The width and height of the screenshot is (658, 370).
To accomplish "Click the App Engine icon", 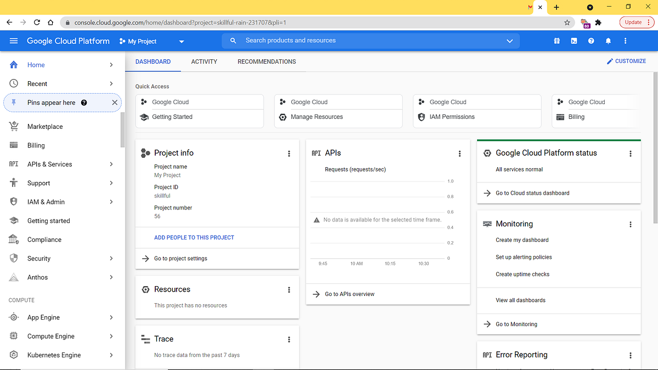I will (x=14, y=317).
